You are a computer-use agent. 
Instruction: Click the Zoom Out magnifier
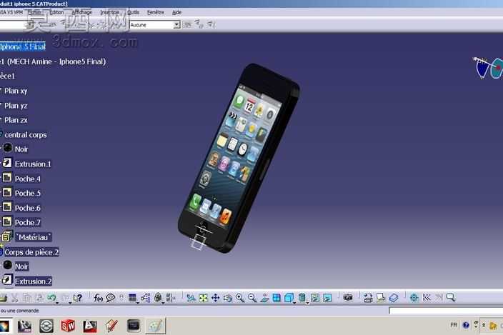(x=252, y=298)
